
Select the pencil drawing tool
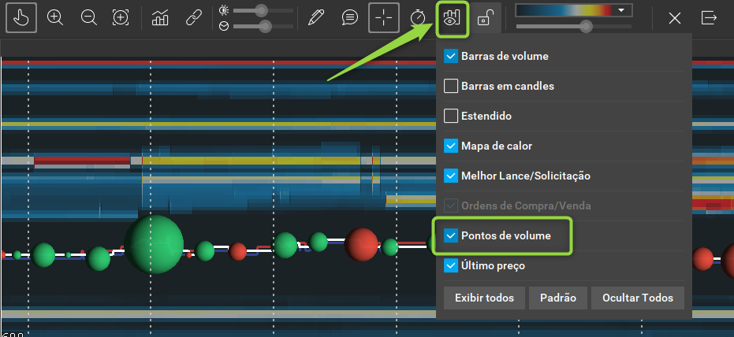point(316,18)
